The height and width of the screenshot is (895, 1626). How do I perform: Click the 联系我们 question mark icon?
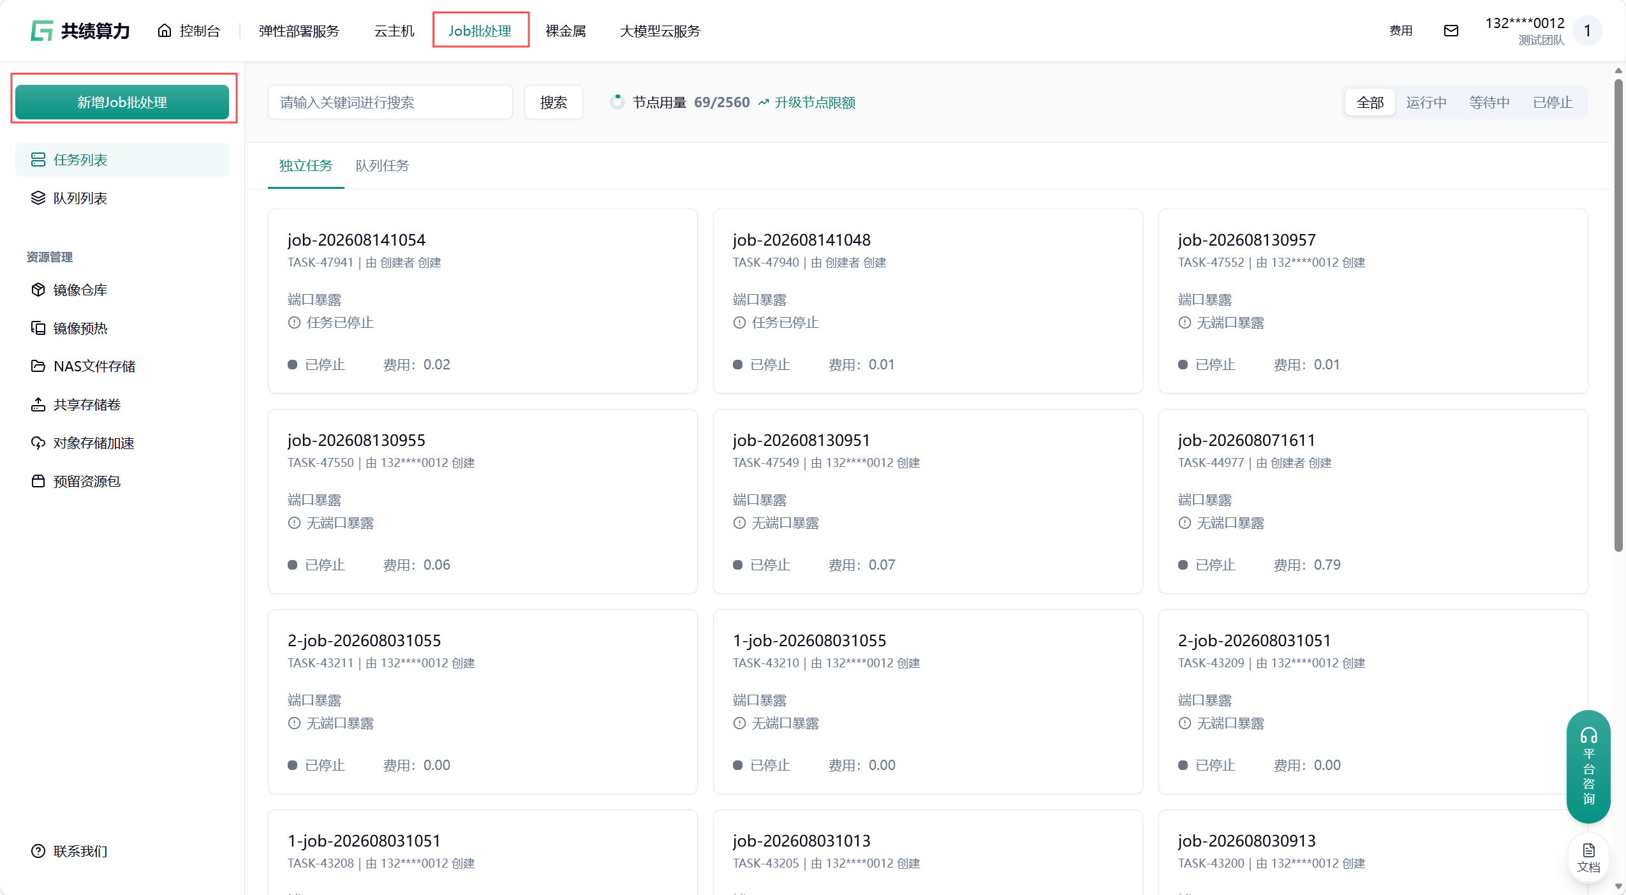tap(38, 851)
